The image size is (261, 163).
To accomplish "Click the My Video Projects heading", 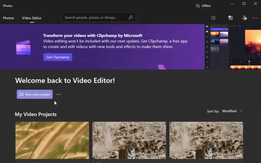I will pos(36,114).
